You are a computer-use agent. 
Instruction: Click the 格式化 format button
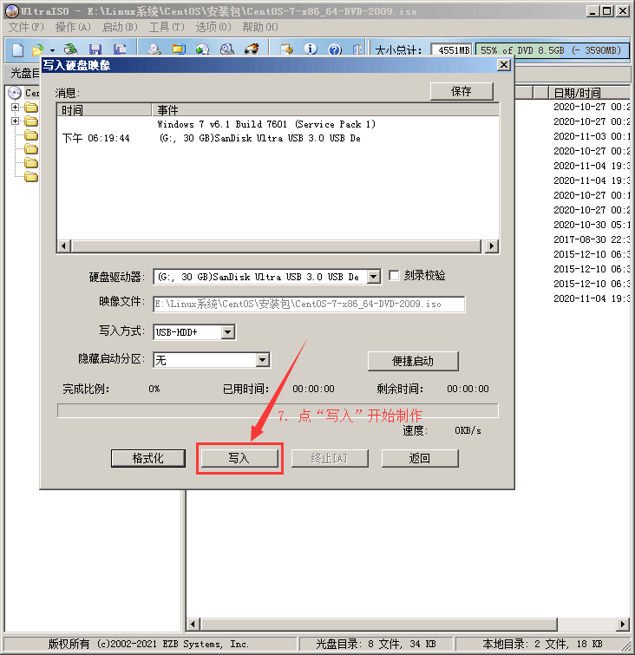click(148, 458)
